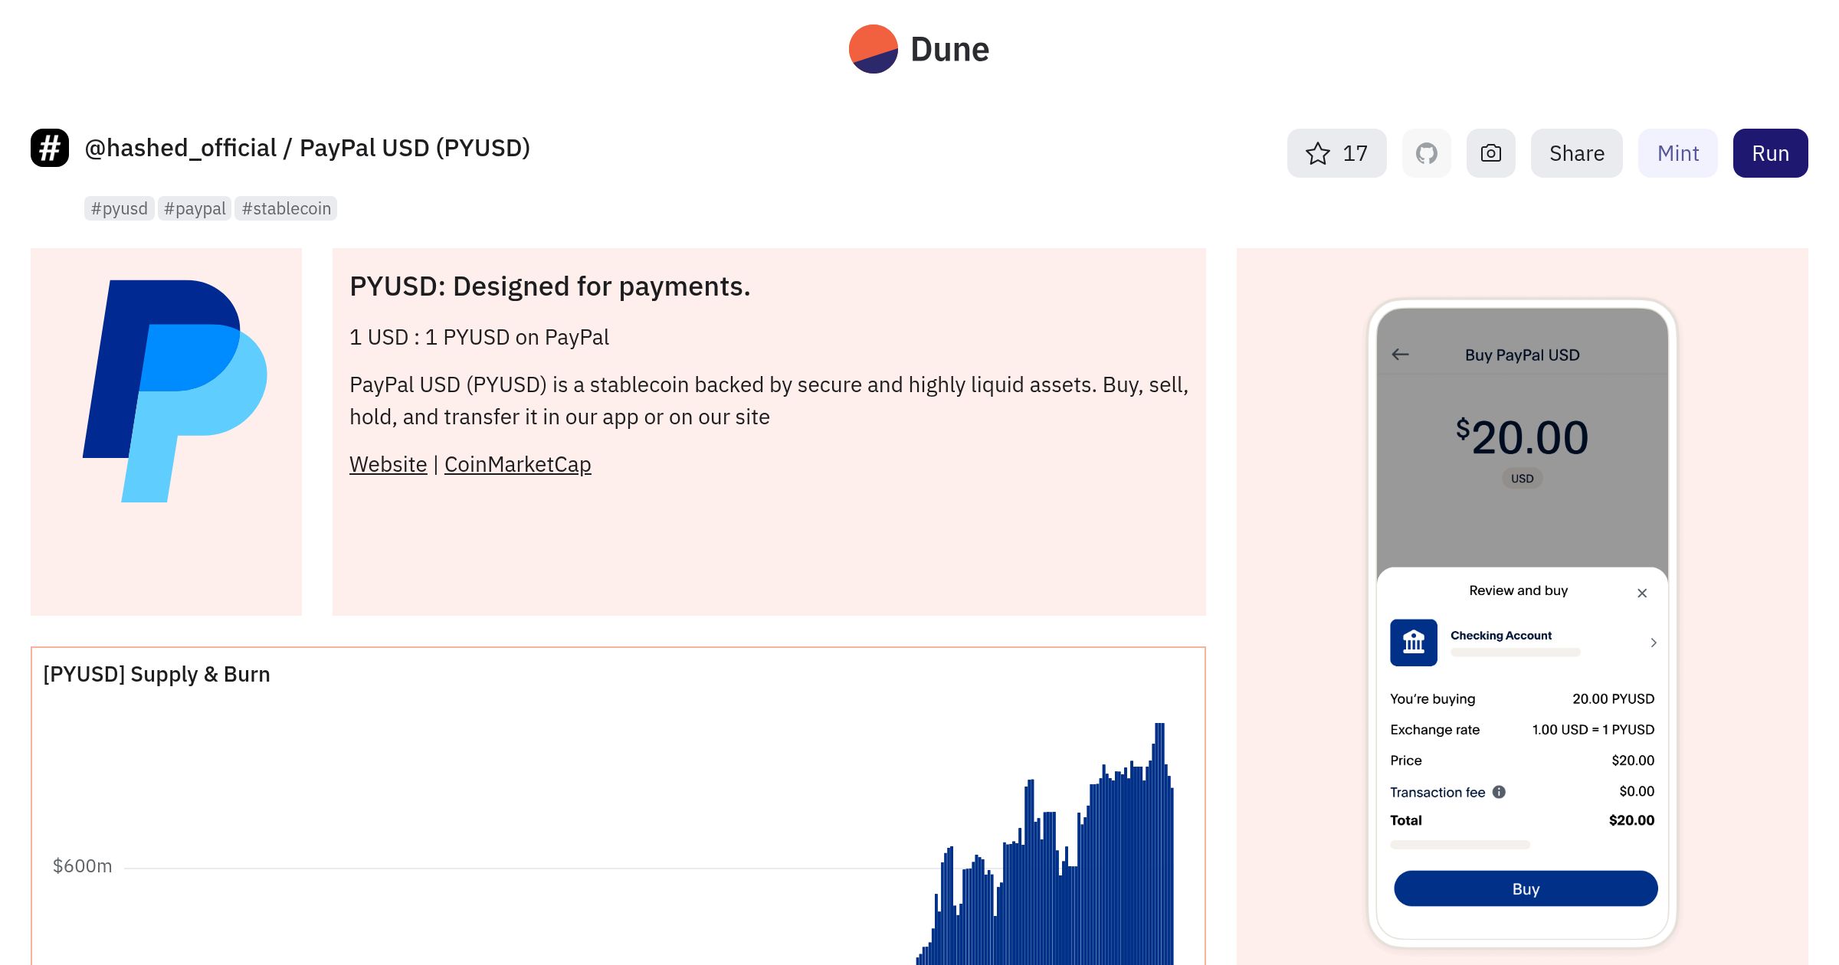Viewport: 1839px width, 965px height.
Task: Click the PayPal logo image
Action: [x=175, y=391]
